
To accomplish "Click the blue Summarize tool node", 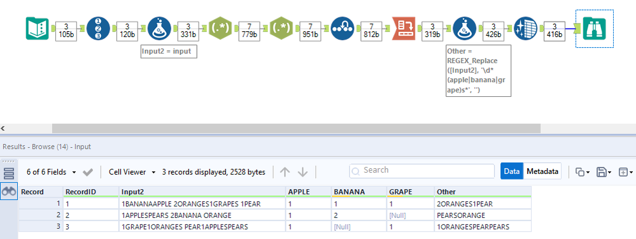I will (343, 29).
